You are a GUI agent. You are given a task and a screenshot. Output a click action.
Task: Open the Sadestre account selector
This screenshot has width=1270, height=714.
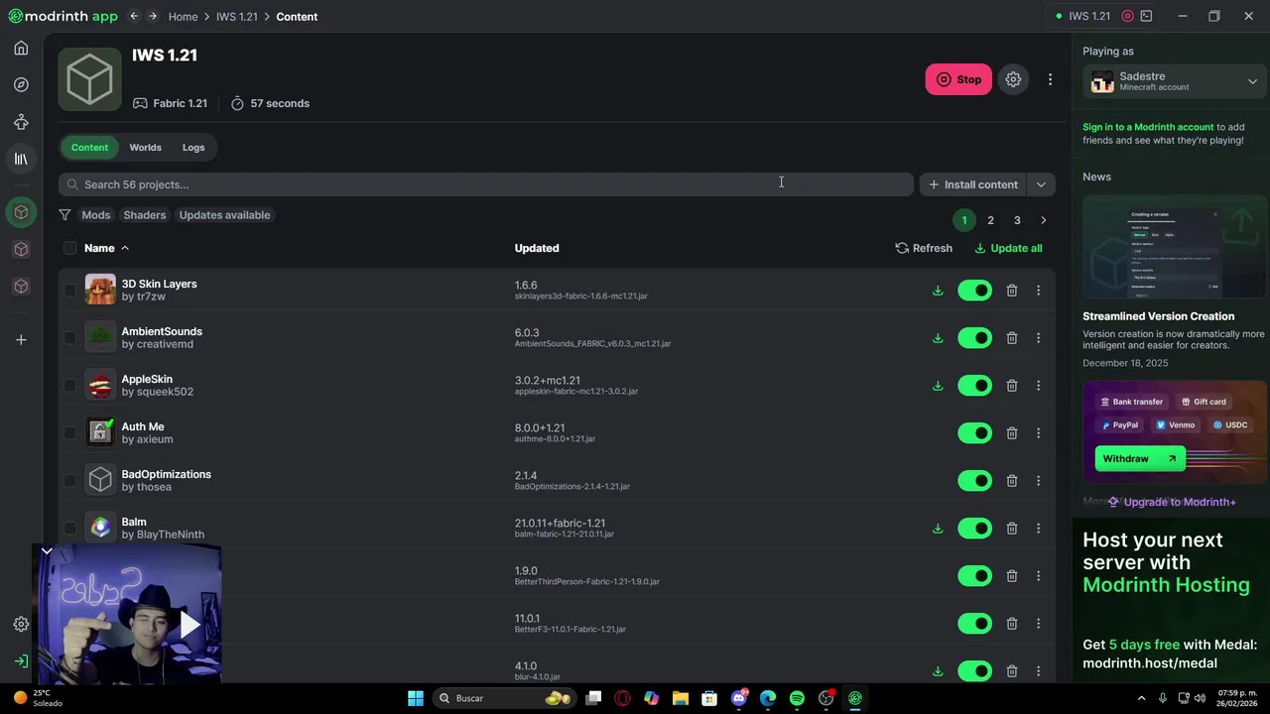pyautogui.click(x=1176, y=81)
